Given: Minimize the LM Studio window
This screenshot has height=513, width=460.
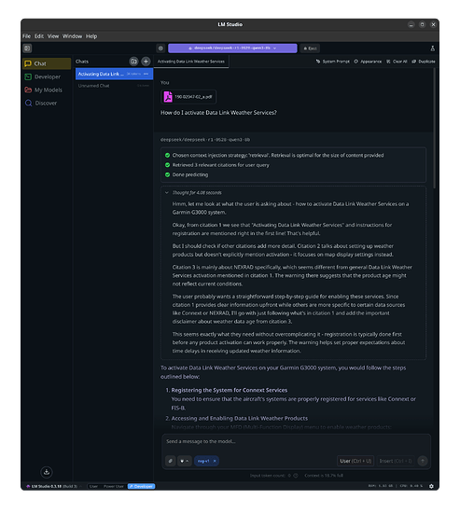Looking at the screenshot, I should pyautogui.click(x=411, y=24).
